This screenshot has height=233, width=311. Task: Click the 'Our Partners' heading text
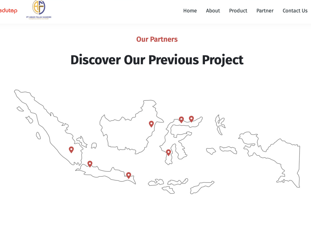[157, 39]
